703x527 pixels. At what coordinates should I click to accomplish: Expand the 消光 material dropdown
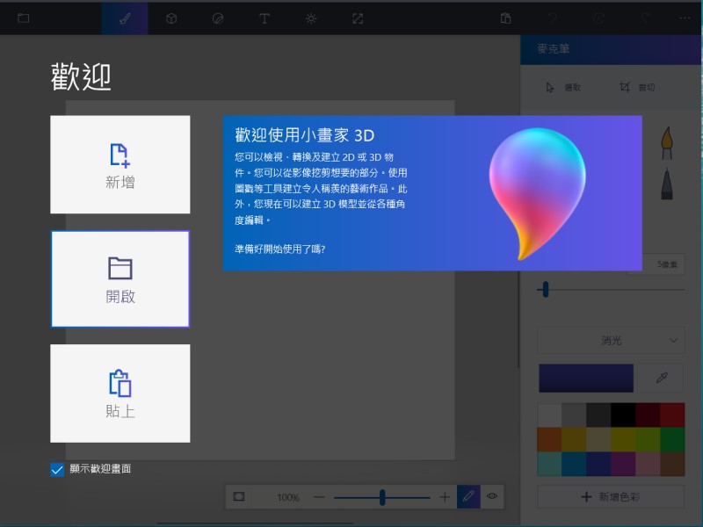pyautogui.click(x=611, y=340)
